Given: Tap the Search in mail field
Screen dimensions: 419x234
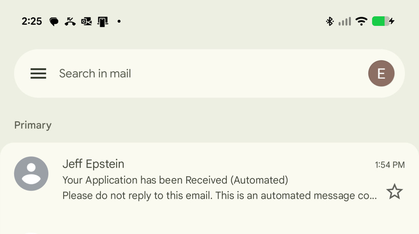Looking at the screenshot, I should [x=195, y=73].
